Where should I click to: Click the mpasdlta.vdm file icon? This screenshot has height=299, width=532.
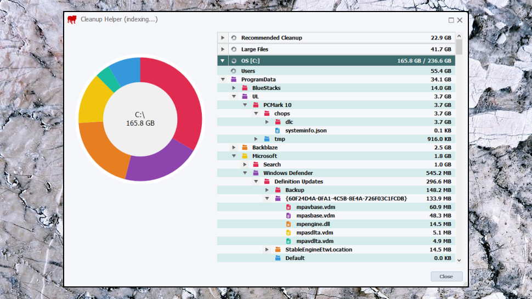pyautogui.click(x=288, y=233)
